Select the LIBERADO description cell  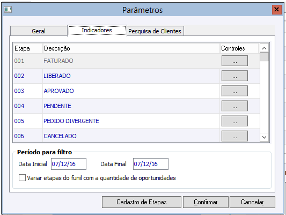coord(131,76)
